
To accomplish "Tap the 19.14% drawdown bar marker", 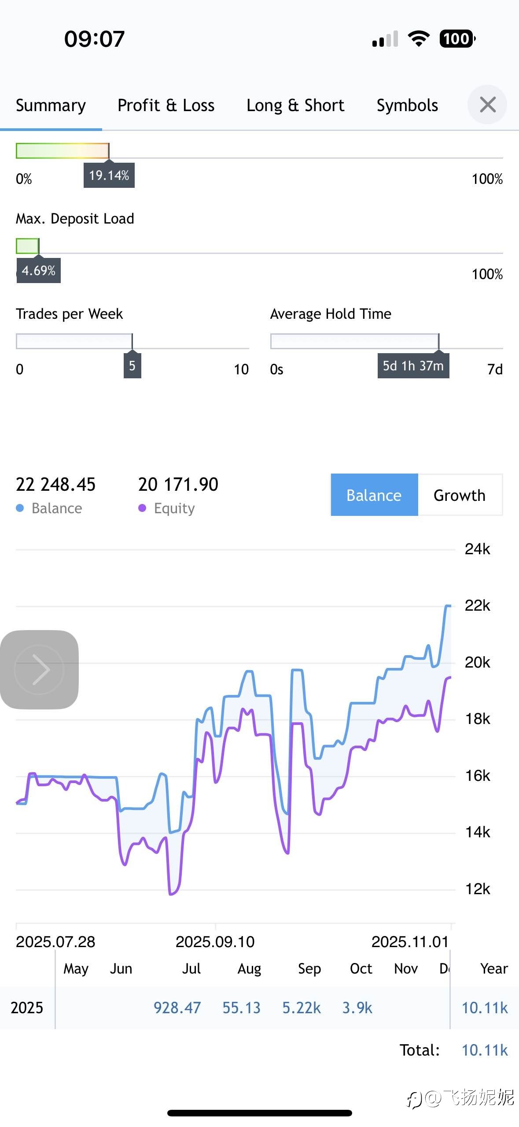I will pos(109,175).
